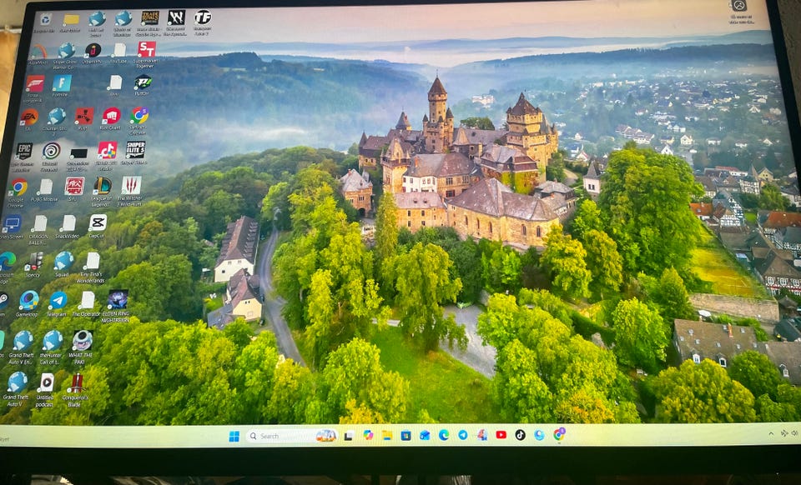
Task: Open the PUBG Mobile file icon
Action: point(45,187)
